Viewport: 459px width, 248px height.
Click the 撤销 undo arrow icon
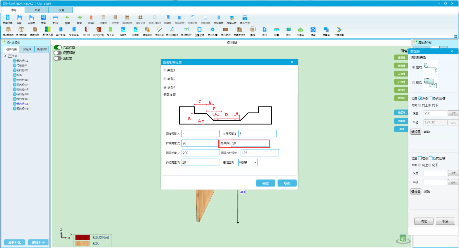pyautogui.click(x=67, y=18)
